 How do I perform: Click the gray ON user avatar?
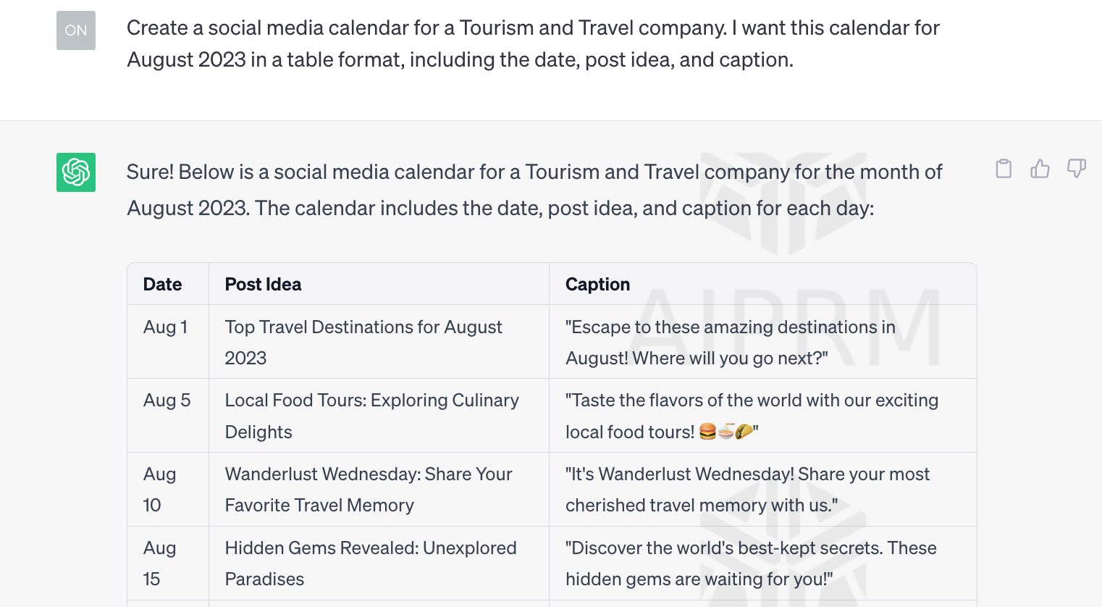point(76,30)
